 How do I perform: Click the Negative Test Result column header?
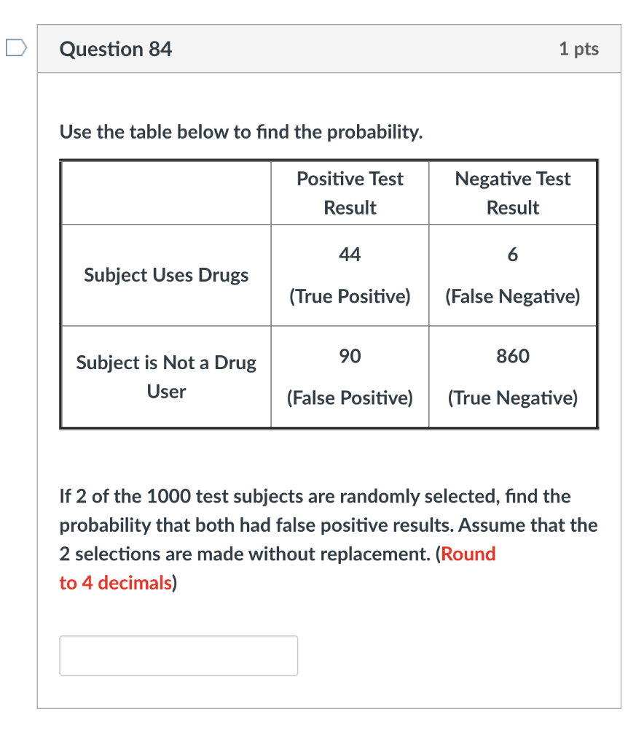(x=512, y=193)
